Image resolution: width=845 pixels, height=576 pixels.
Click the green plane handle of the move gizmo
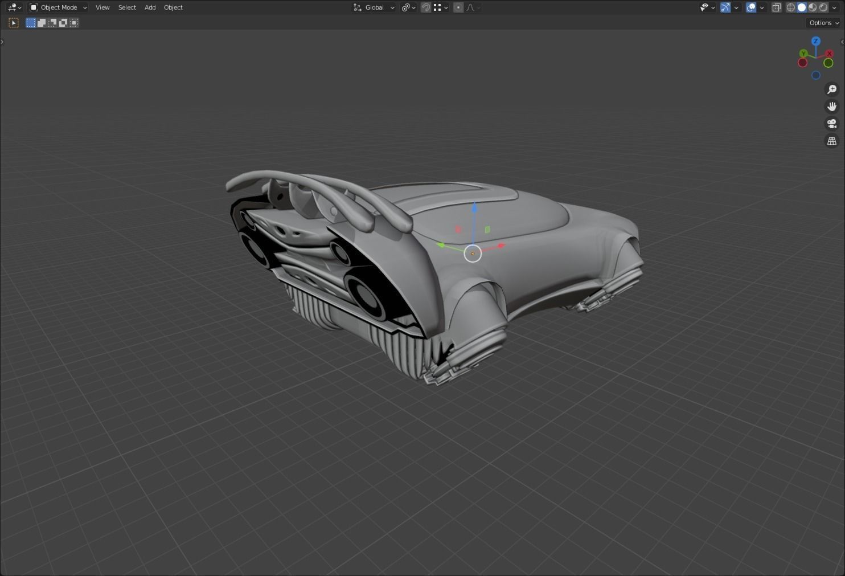coord(487,230)
